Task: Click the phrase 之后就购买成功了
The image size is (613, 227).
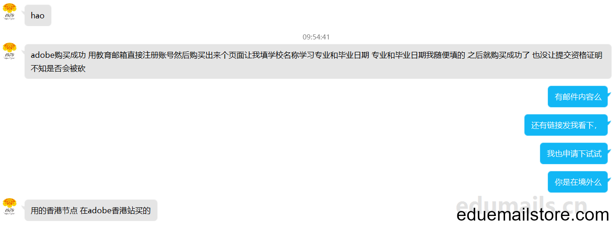Action: [498, 55]
